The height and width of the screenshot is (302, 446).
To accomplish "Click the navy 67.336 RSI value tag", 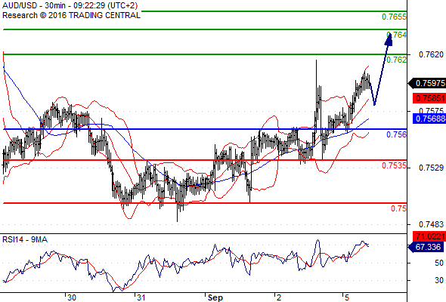I will point(427,247).
